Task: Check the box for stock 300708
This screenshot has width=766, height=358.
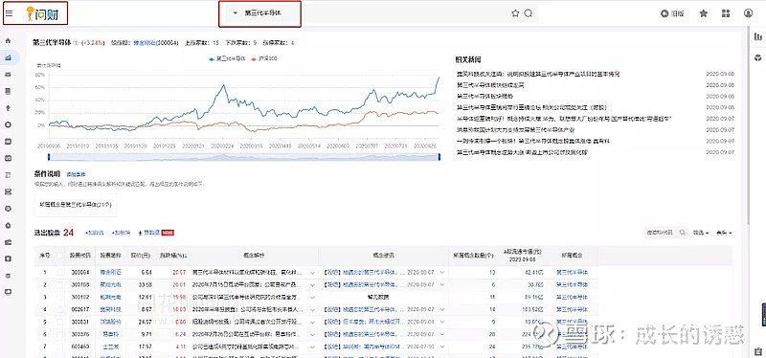Action: (x=60, y=284)
